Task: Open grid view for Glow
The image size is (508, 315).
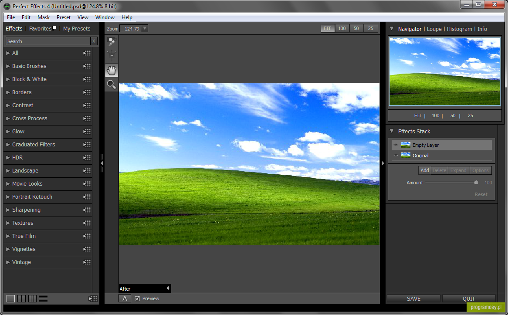Action: (x=87, y=132)
